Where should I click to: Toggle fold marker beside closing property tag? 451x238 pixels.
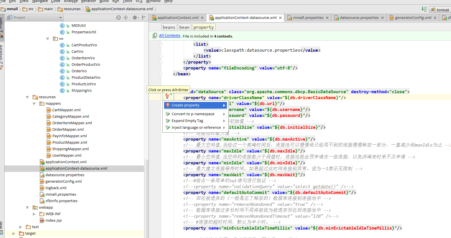pyautogui.click(x=161, y=62)
